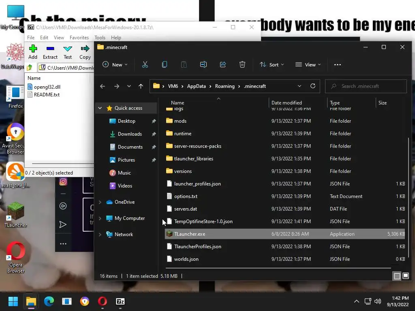
Task: Open the View dropdown in Explorer
Action: [308, 64]
